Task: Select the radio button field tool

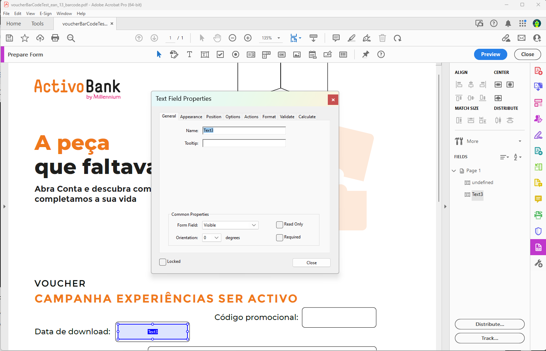Action: click(236, 54)
